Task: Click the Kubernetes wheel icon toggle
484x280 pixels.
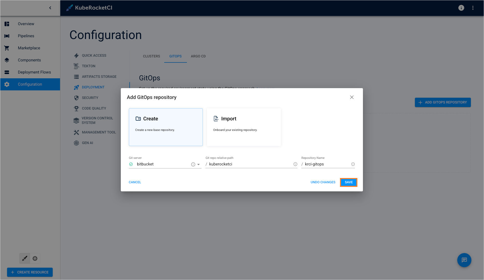Action: 35,258
